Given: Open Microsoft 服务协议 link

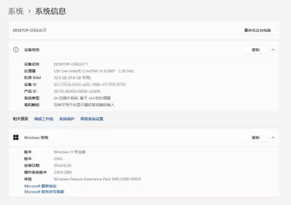Looking at the screenshot, I should (40, 186).
